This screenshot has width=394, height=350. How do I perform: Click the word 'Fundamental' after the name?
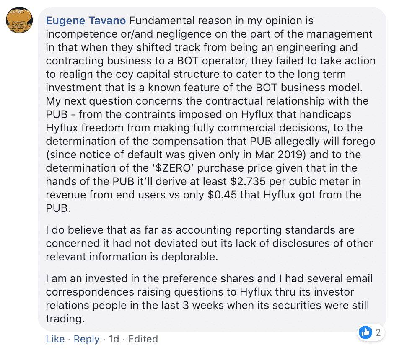click(x=162, y=21)
